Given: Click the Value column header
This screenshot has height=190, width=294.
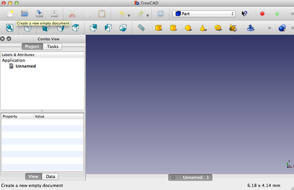Looking at the screenshot, I should 58,116.
